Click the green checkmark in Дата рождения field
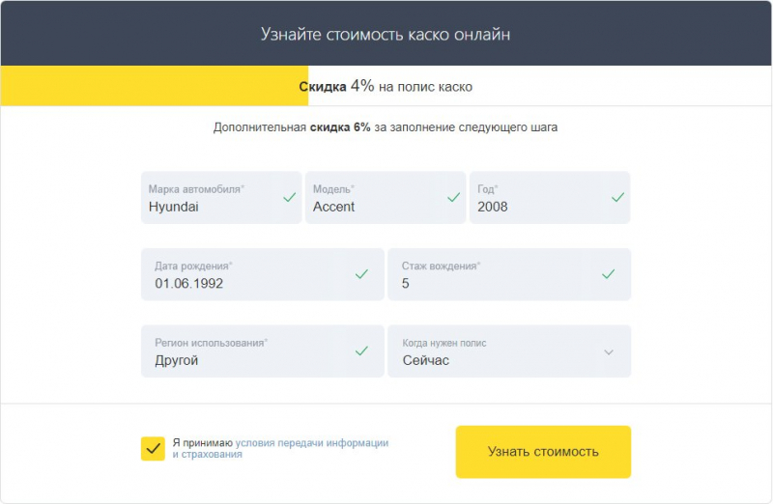This screenshot has height=504, width=773. (361, 274)
